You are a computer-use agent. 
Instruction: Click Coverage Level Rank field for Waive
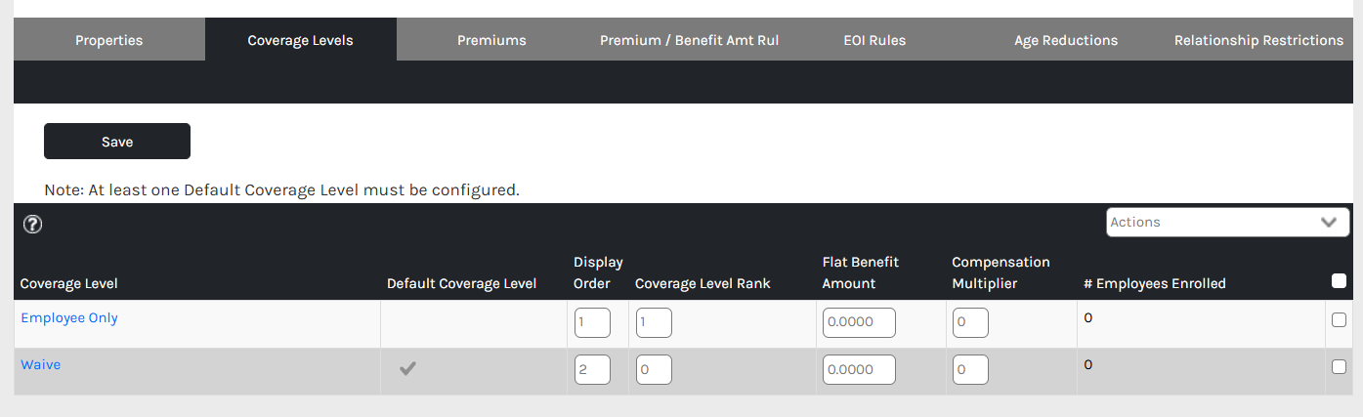pos(654,369)
